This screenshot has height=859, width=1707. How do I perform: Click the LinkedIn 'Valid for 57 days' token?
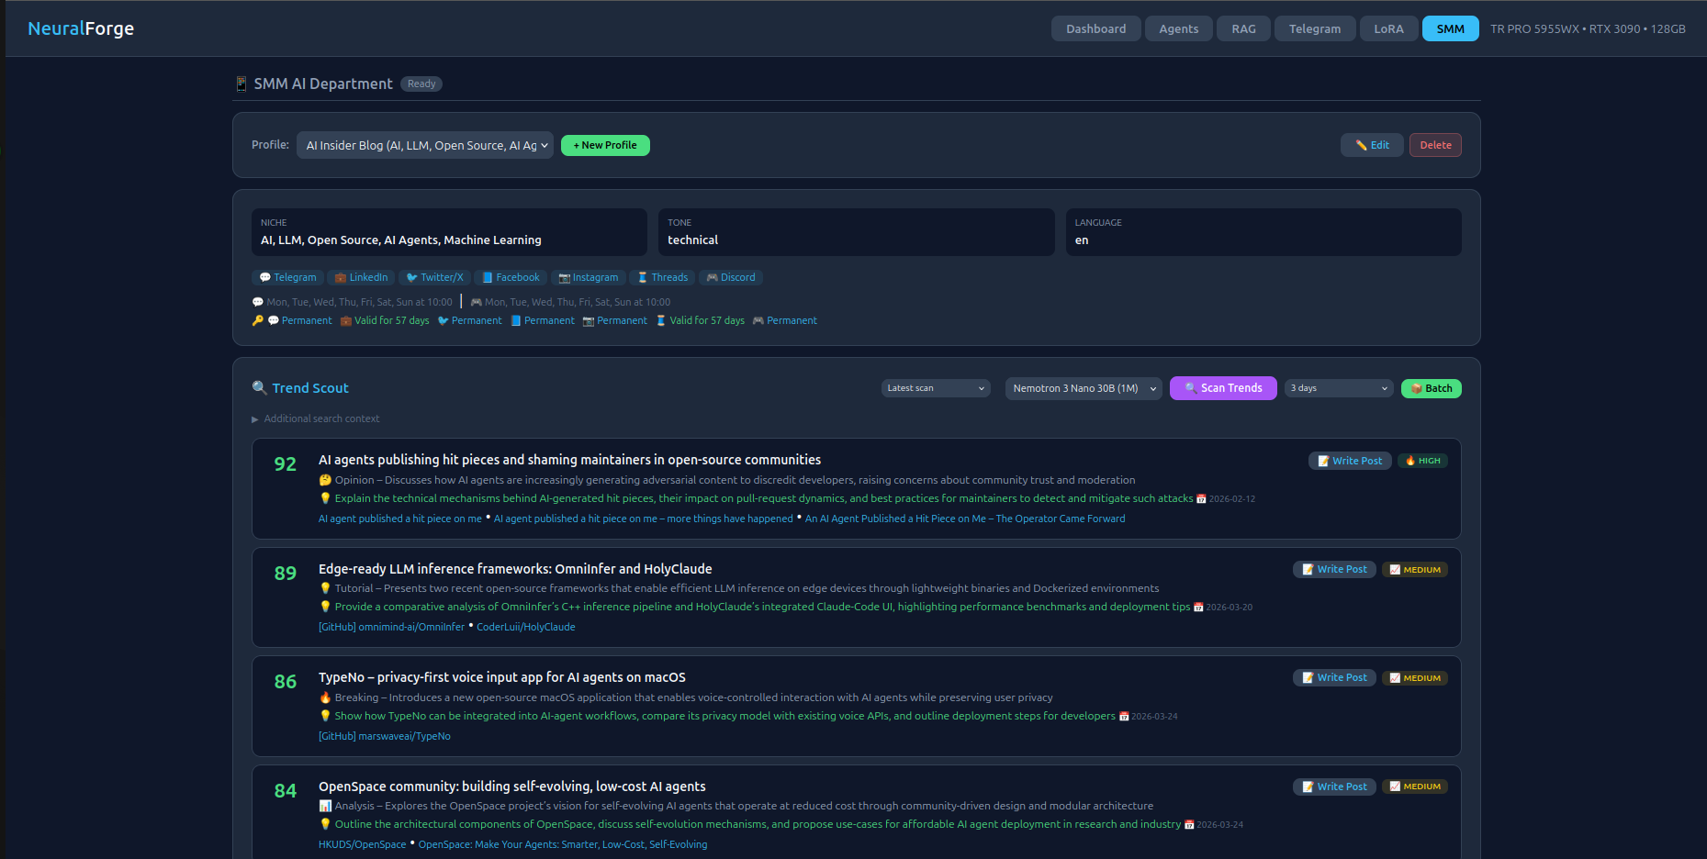pos(385,320)
